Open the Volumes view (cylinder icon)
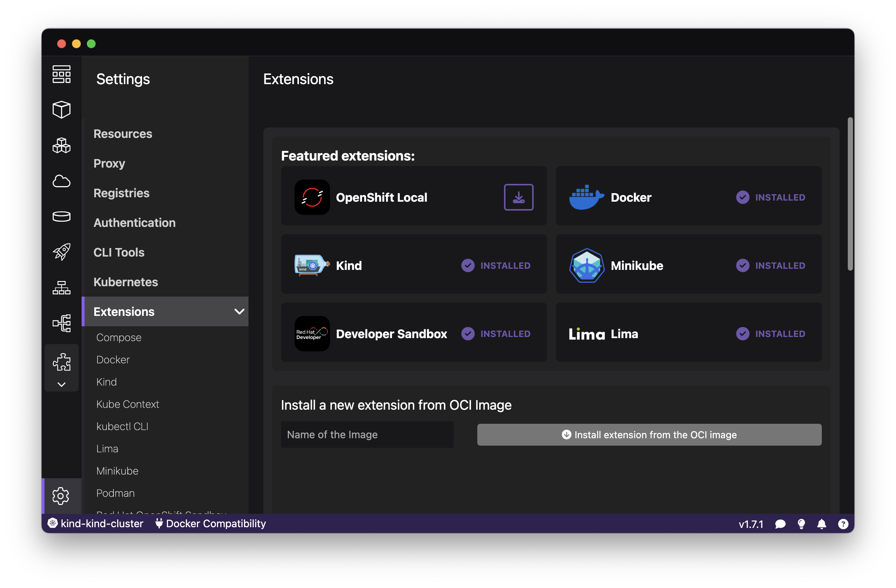 (x=61, y=216)
